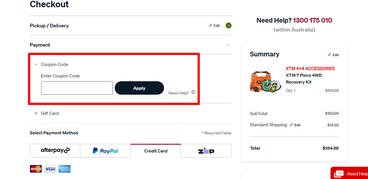Collapse the Coupon Code section
This screenshot has height=179, width=368.
(36, 64)
